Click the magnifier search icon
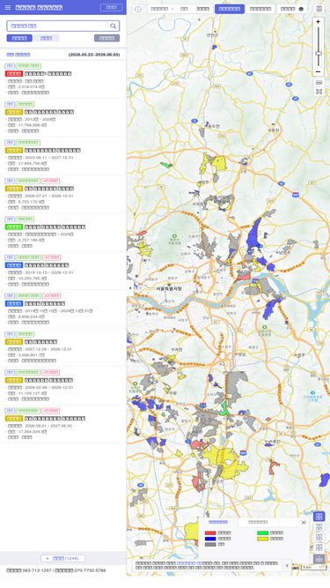The height and width of the screenshot is (588, 330). pos(113,26)
